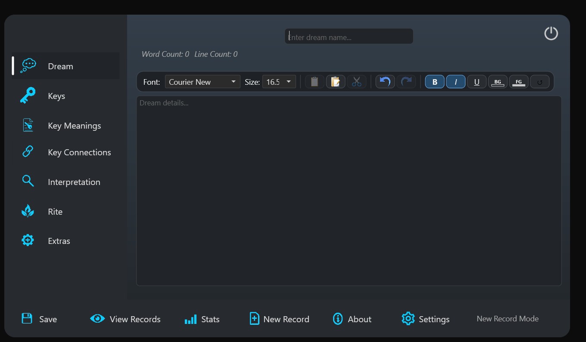Switch to the Extras section
The height and width of the screenshot is (342, 586).
[65, 240]
